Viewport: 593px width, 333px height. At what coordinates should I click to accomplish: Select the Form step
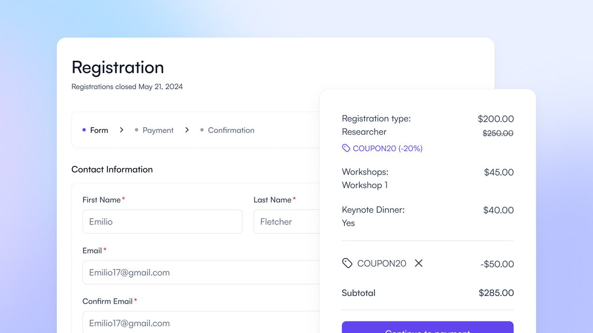(x=95, y=130)
